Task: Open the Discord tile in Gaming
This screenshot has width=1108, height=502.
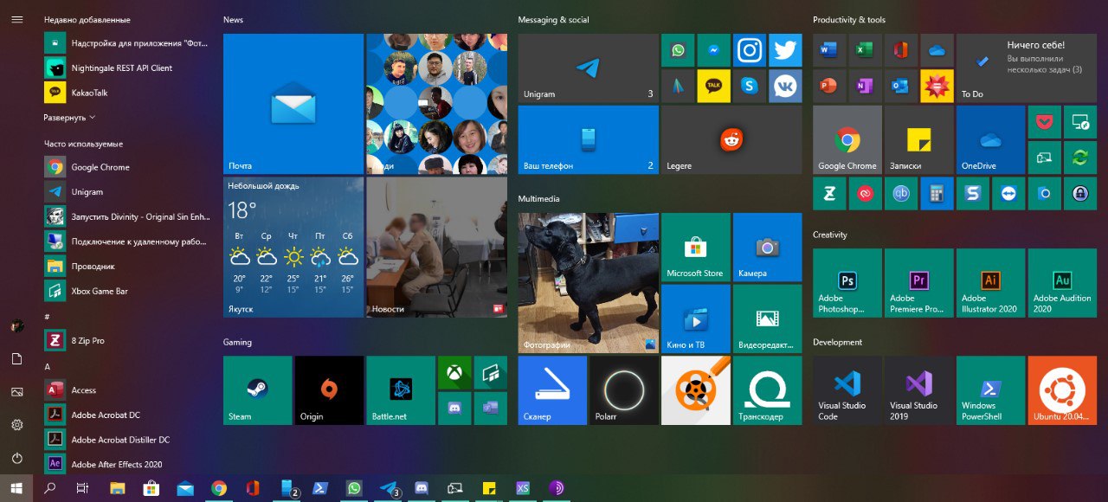Action: pyautogui.click(x=454, y=408)
